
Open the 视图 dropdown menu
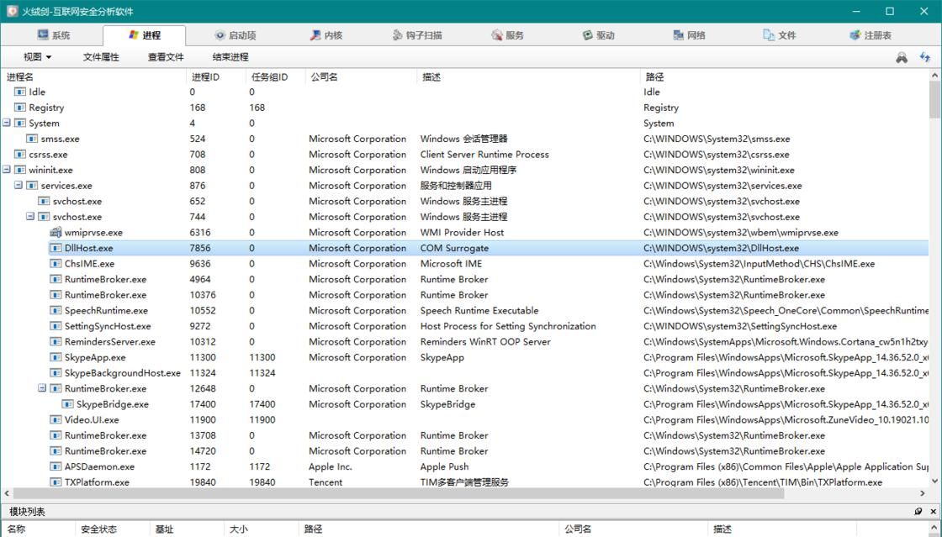click(x=37, y=57)
